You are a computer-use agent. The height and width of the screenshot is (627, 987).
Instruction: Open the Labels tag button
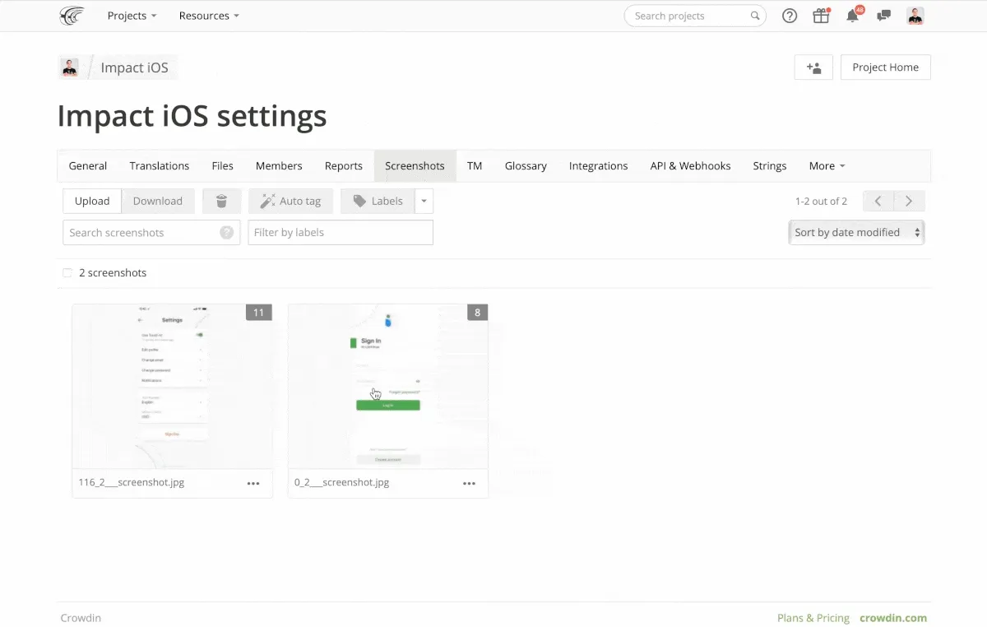[377, 201]
